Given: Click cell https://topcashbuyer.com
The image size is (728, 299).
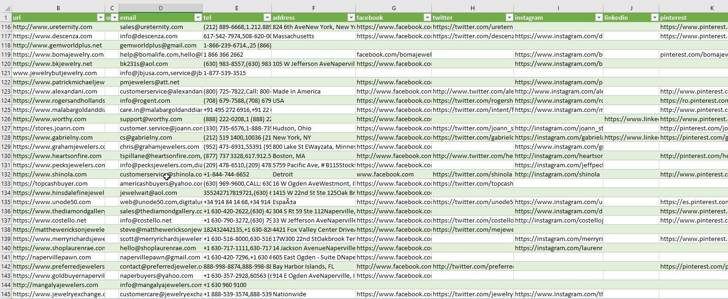Looking at the screenshot, I should (x=59, y=183).
